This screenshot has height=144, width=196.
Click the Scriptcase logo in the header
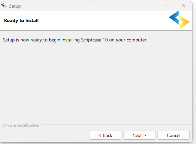point(179,20)
